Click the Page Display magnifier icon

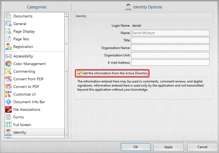(8, 31)
